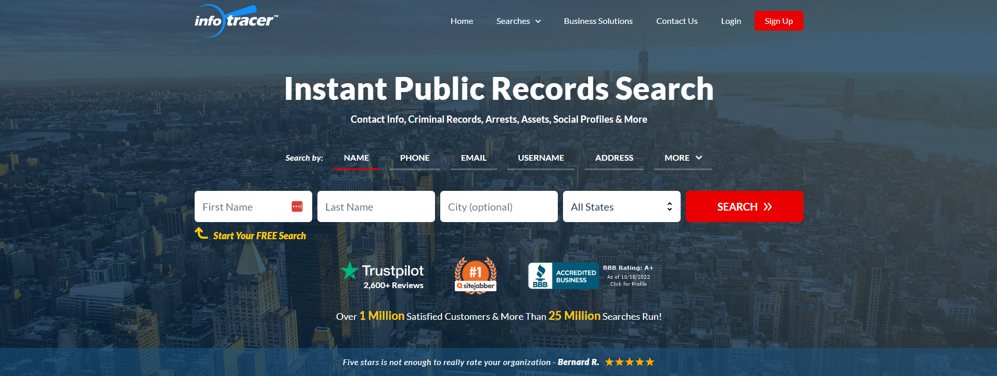The image size is (997, 376).
Task: Open the Login link
Action: (x=731, y=21)
